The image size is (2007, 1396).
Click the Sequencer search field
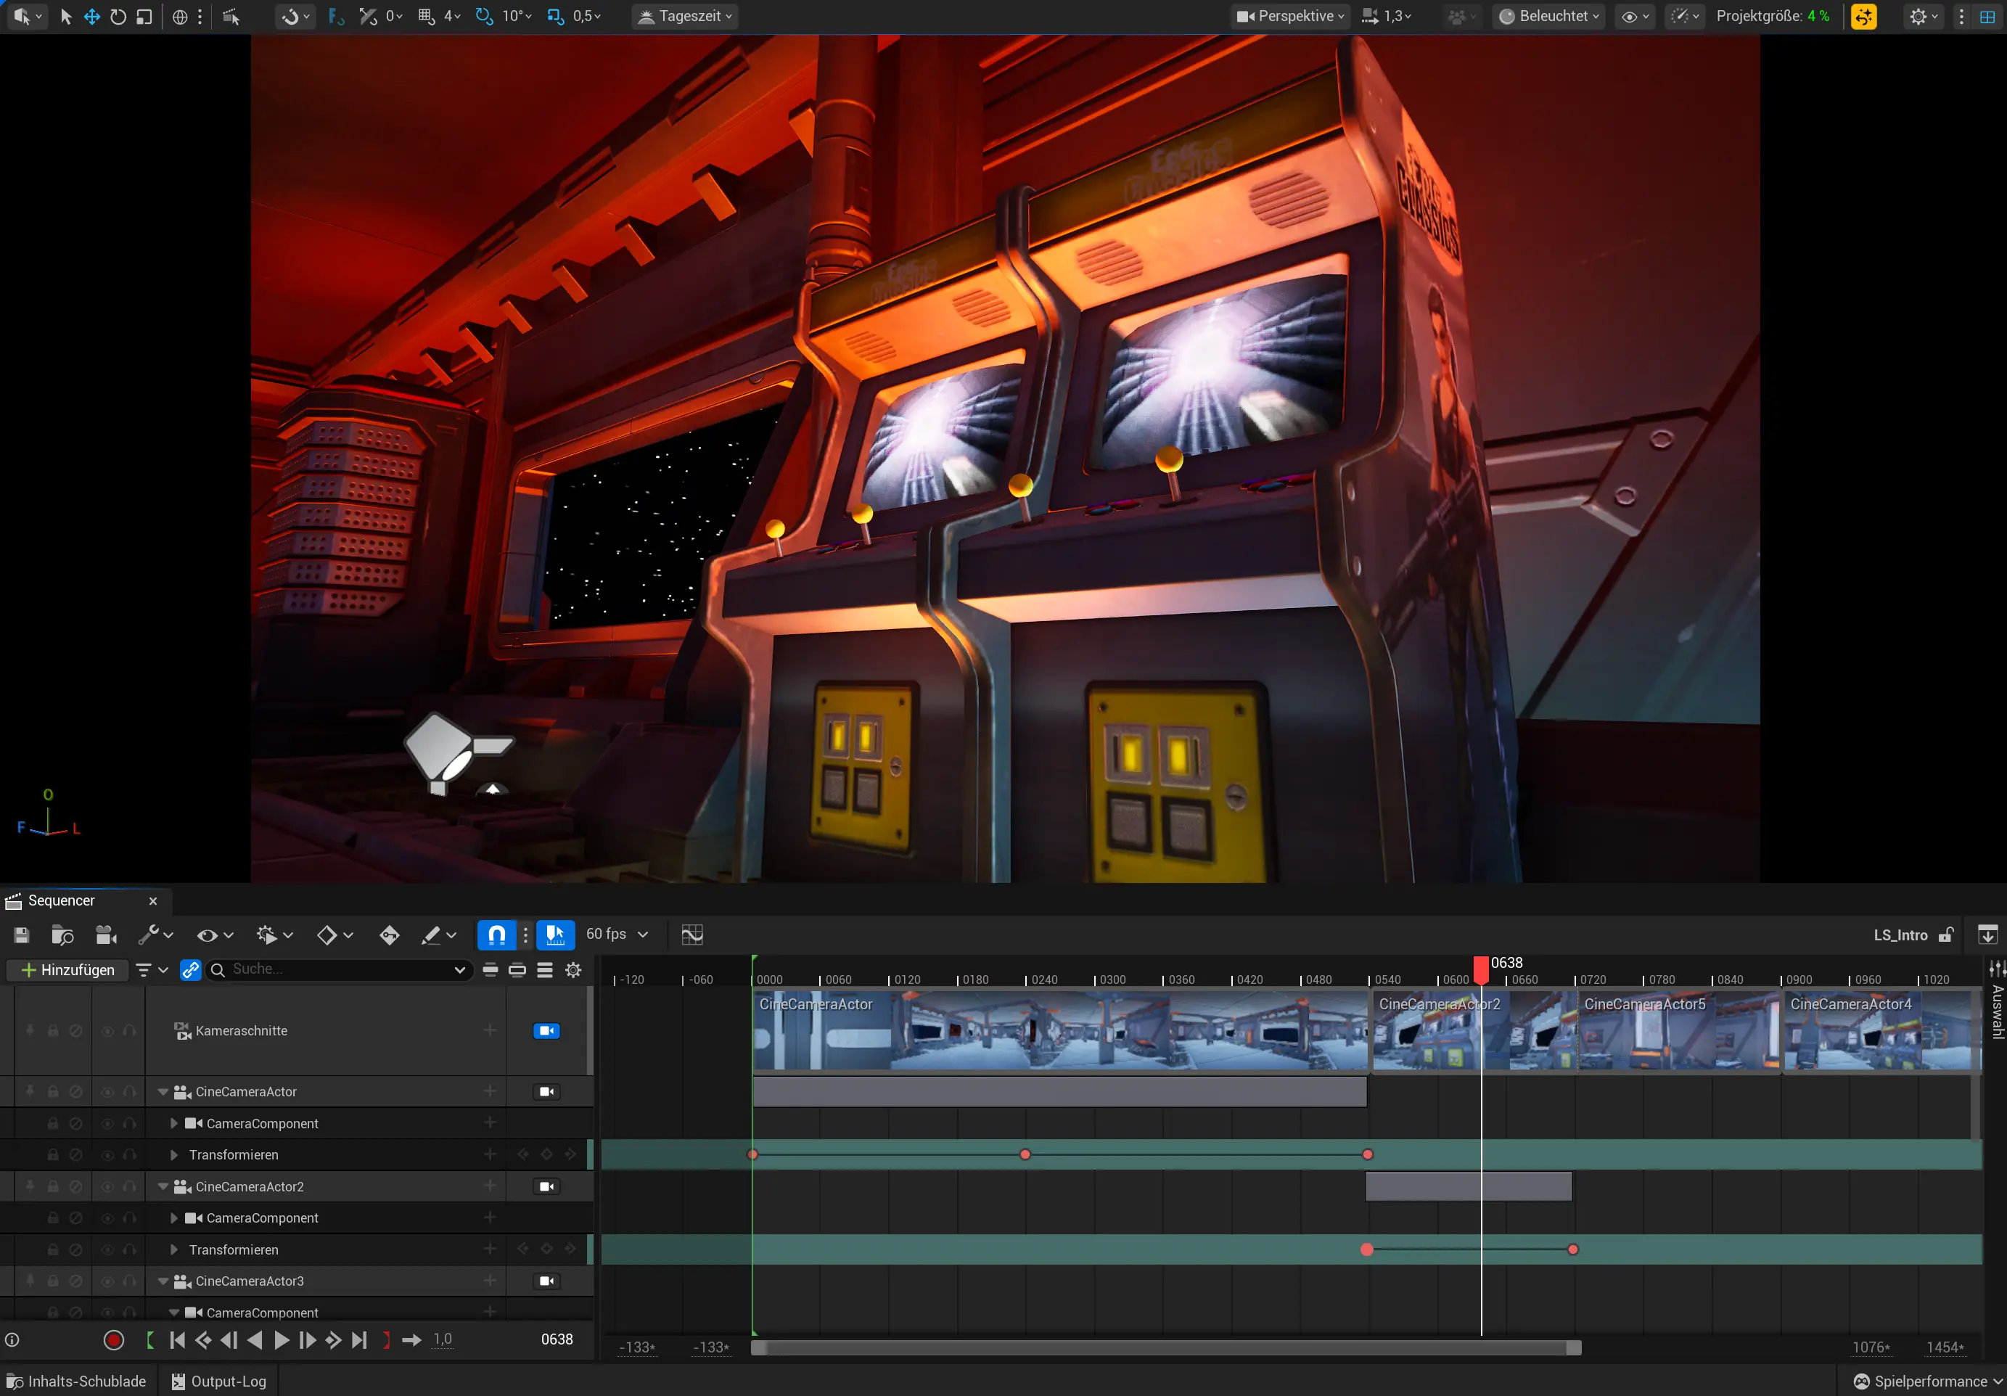click(x=339, y=969)
